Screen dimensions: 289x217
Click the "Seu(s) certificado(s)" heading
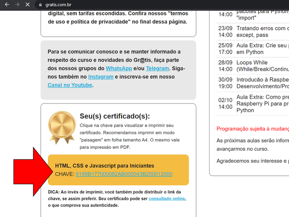(x=115, y=116)
